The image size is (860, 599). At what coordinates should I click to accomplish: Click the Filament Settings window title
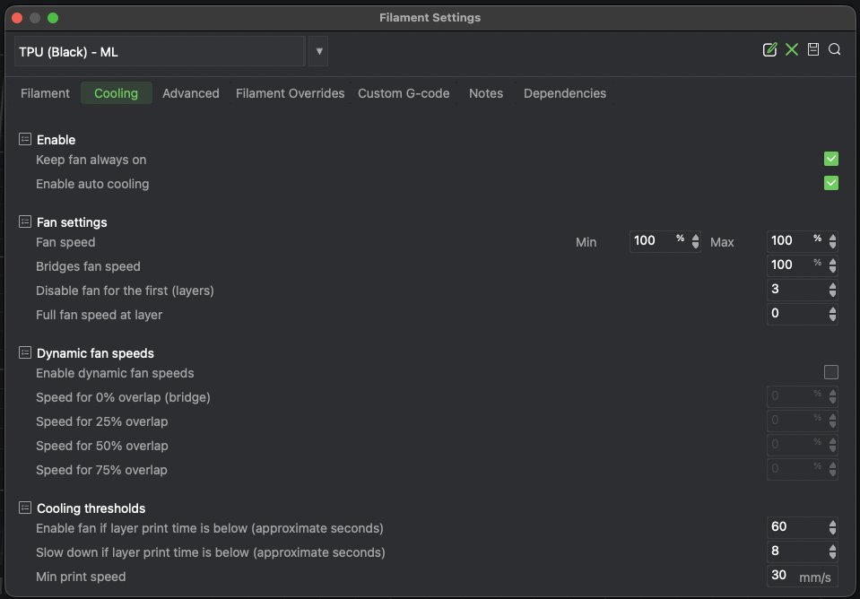[430, 18]
